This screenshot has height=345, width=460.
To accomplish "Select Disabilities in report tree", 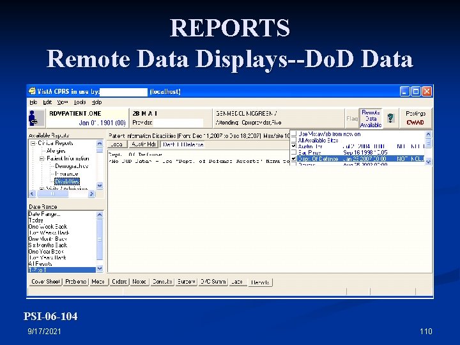I will point(67,181).
